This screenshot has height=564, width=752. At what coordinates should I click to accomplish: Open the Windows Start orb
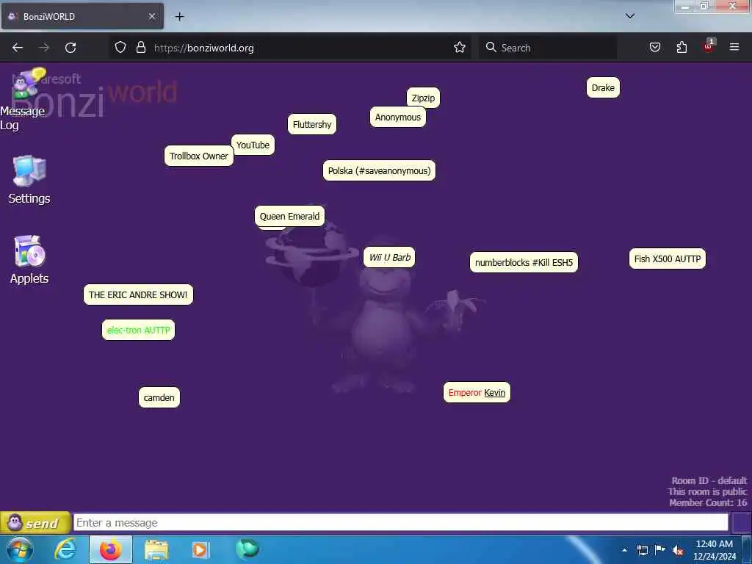tap(20, 549)
